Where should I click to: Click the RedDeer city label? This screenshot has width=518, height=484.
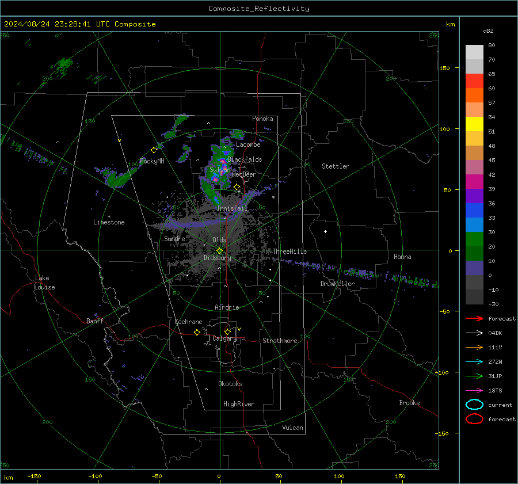[x=244, y=174]
